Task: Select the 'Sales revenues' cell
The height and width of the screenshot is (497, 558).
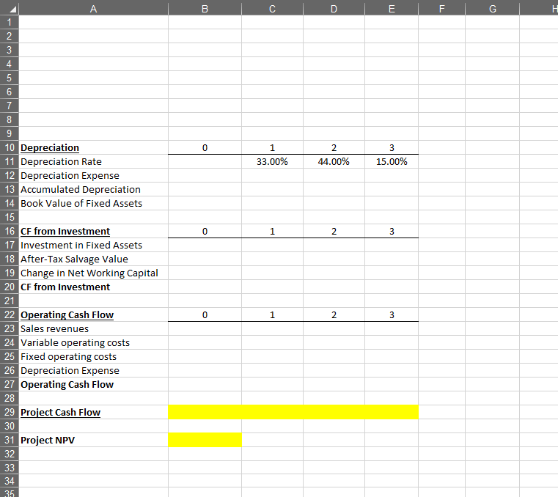Action: (93, 328)
